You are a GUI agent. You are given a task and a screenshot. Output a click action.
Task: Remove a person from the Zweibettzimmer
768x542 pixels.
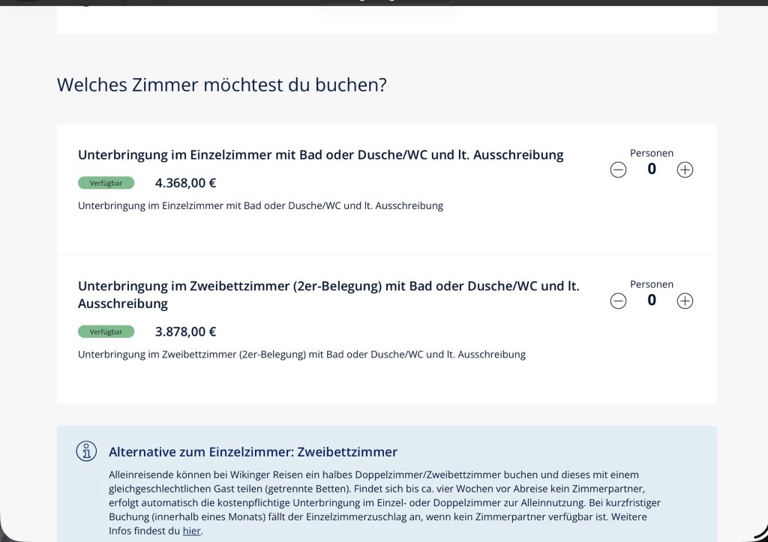pos(618,301)
